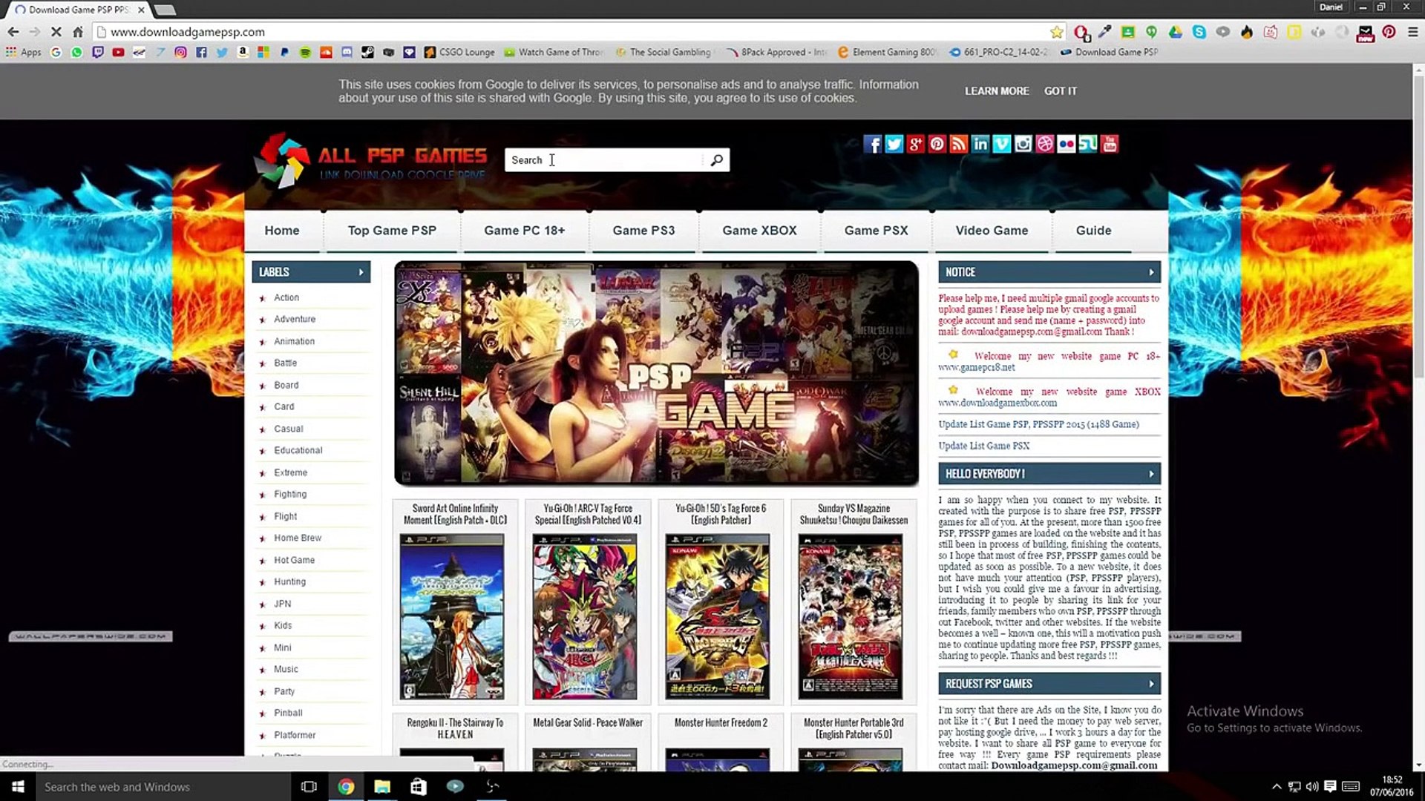Image resolution: width=1425 pixels, height=801 pixels.
Task: Open the Twitch bookmark icon
Action: pos(97,52)
